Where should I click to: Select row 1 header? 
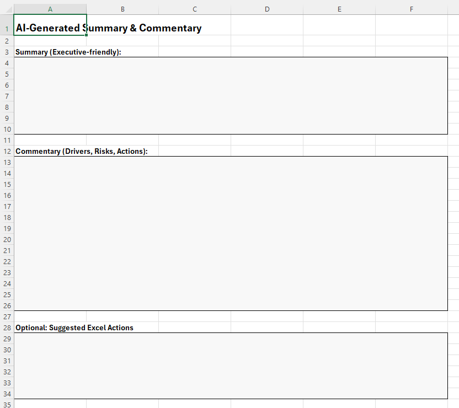click(x=7, y=28)
